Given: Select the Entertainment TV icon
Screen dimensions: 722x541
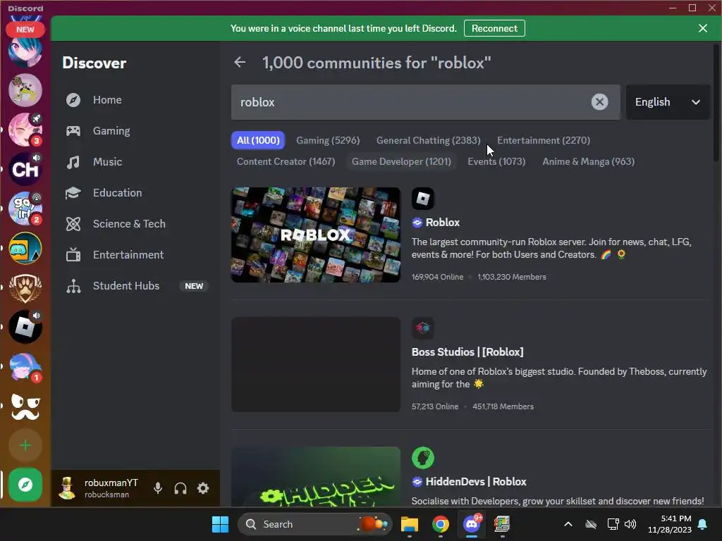Looking at the screenshot, I should click(x=73, y=254).
